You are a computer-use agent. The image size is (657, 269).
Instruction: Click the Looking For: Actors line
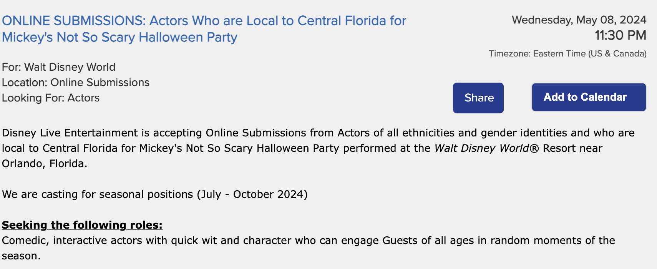(51, 98)
